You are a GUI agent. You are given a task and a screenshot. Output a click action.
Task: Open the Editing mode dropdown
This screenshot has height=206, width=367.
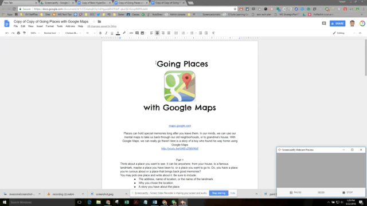click(x=343, y=33)
